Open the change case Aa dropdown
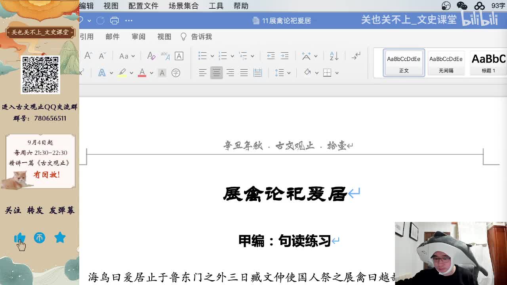Screen dimensions: 507x285 [x=127, y=56]
